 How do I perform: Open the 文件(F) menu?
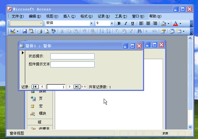click(x=17, y=16)
